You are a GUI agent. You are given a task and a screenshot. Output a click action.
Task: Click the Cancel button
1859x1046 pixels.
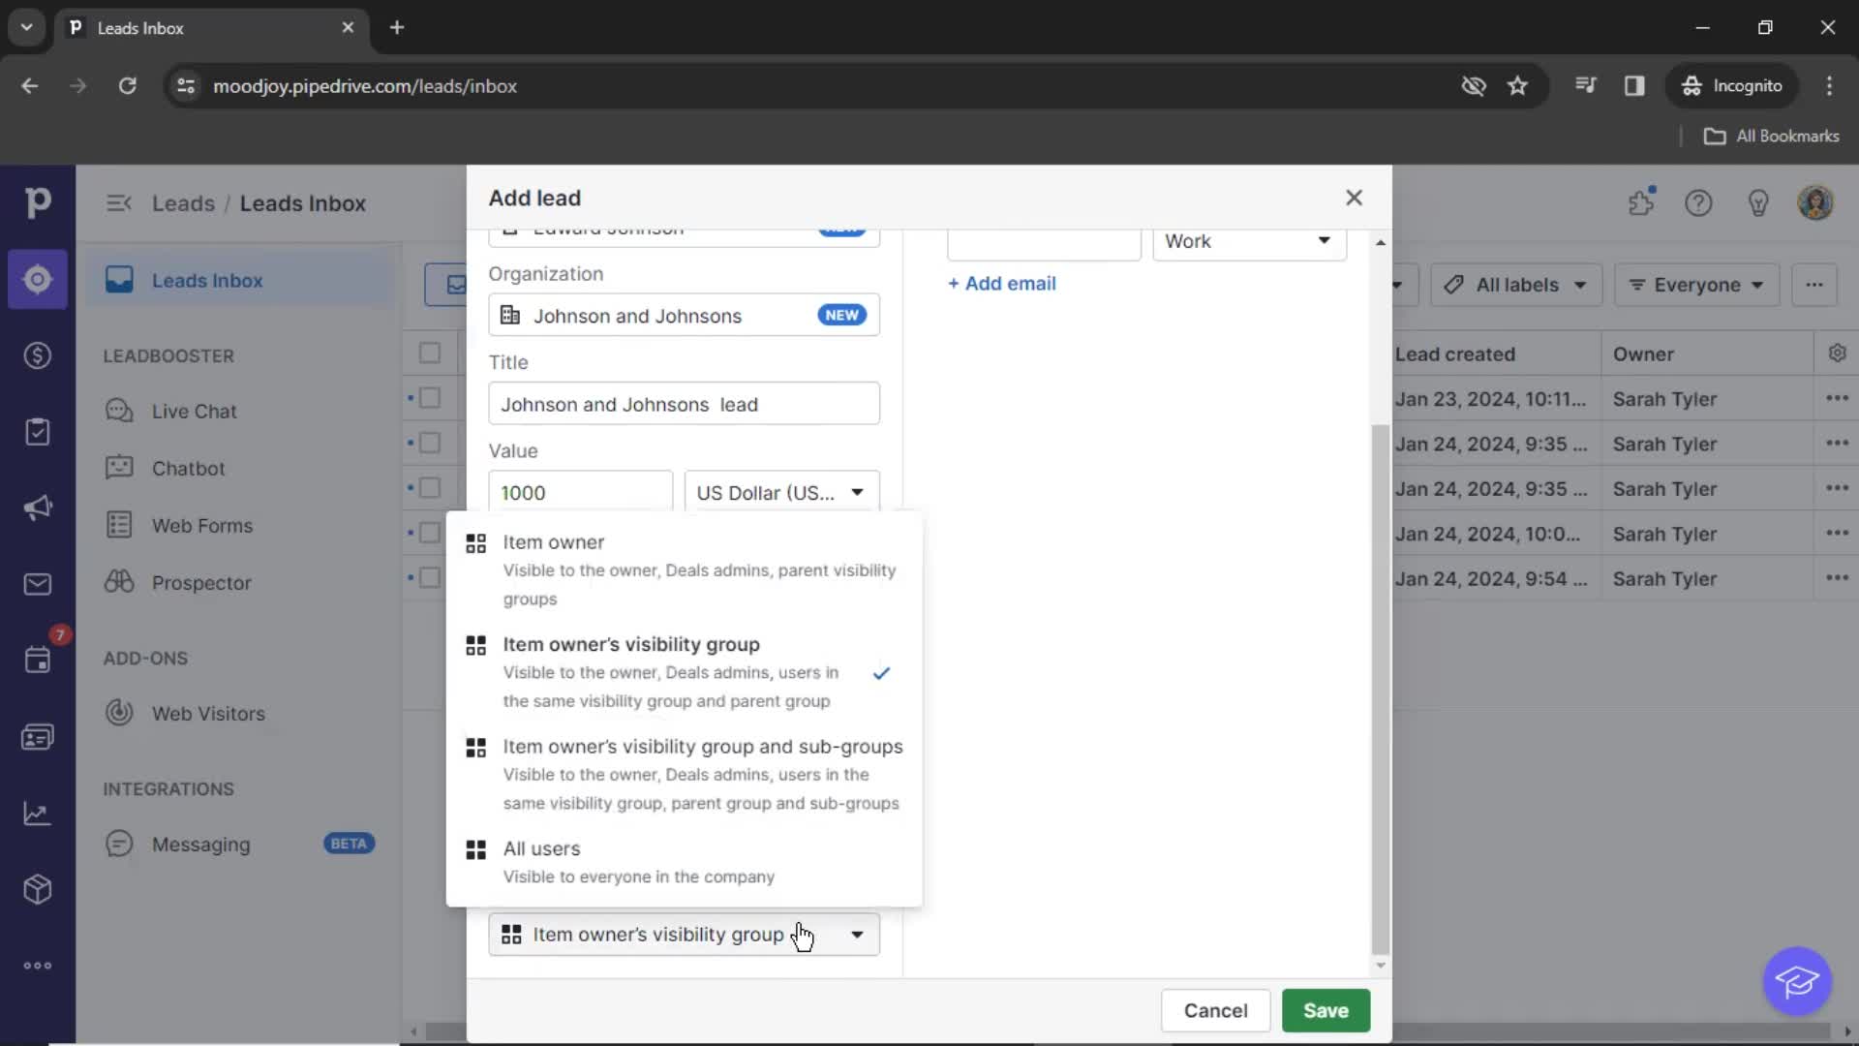(1214, 1010)
